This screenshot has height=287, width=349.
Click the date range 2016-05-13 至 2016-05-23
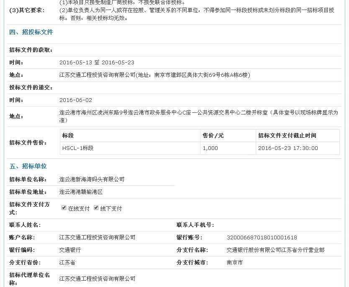tap(97, 62)
